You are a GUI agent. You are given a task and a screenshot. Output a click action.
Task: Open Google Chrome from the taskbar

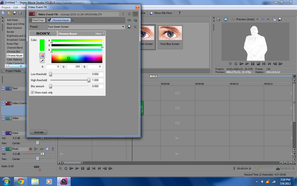pyautogui.click(x=20, y=181)
